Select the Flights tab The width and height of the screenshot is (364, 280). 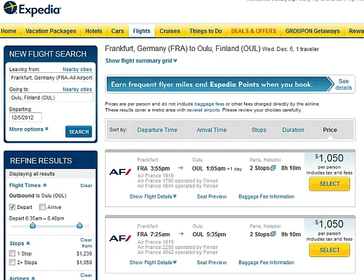(x=141, y=31)
